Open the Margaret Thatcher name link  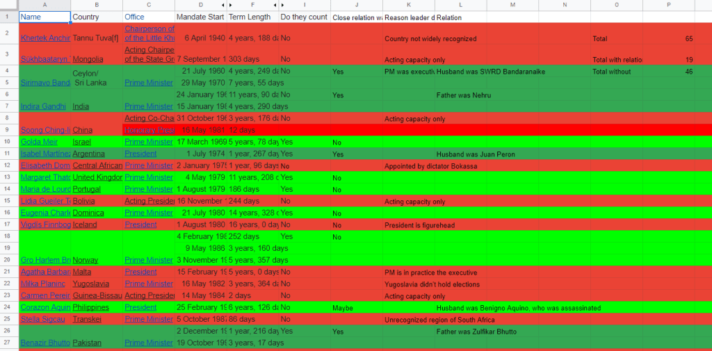pos(44,177)
